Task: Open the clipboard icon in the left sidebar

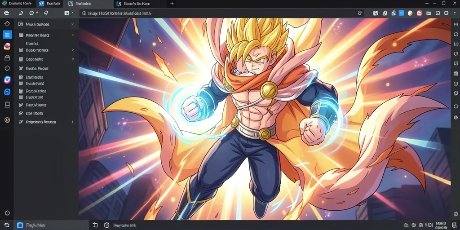Action: point(7,57)
